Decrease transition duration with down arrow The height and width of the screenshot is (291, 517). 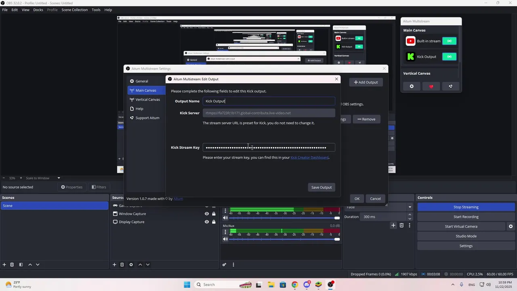(410, 219)
